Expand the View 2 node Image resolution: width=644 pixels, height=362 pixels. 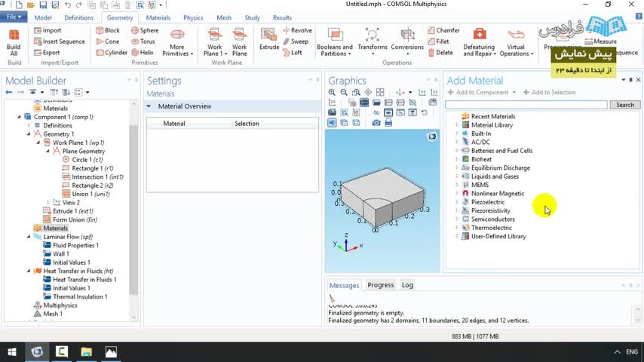[48, 203]
